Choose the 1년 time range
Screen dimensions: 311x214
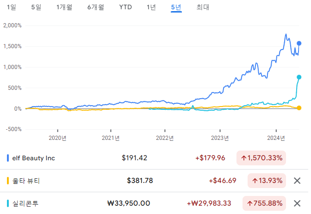tap(151, 7)
